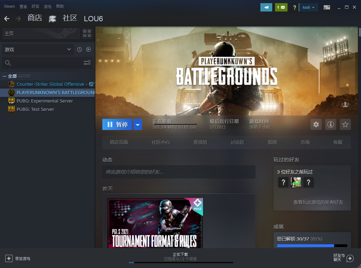Add game to favorites with star icon
Screen dimensions: 361x268
tap(345, 124)
